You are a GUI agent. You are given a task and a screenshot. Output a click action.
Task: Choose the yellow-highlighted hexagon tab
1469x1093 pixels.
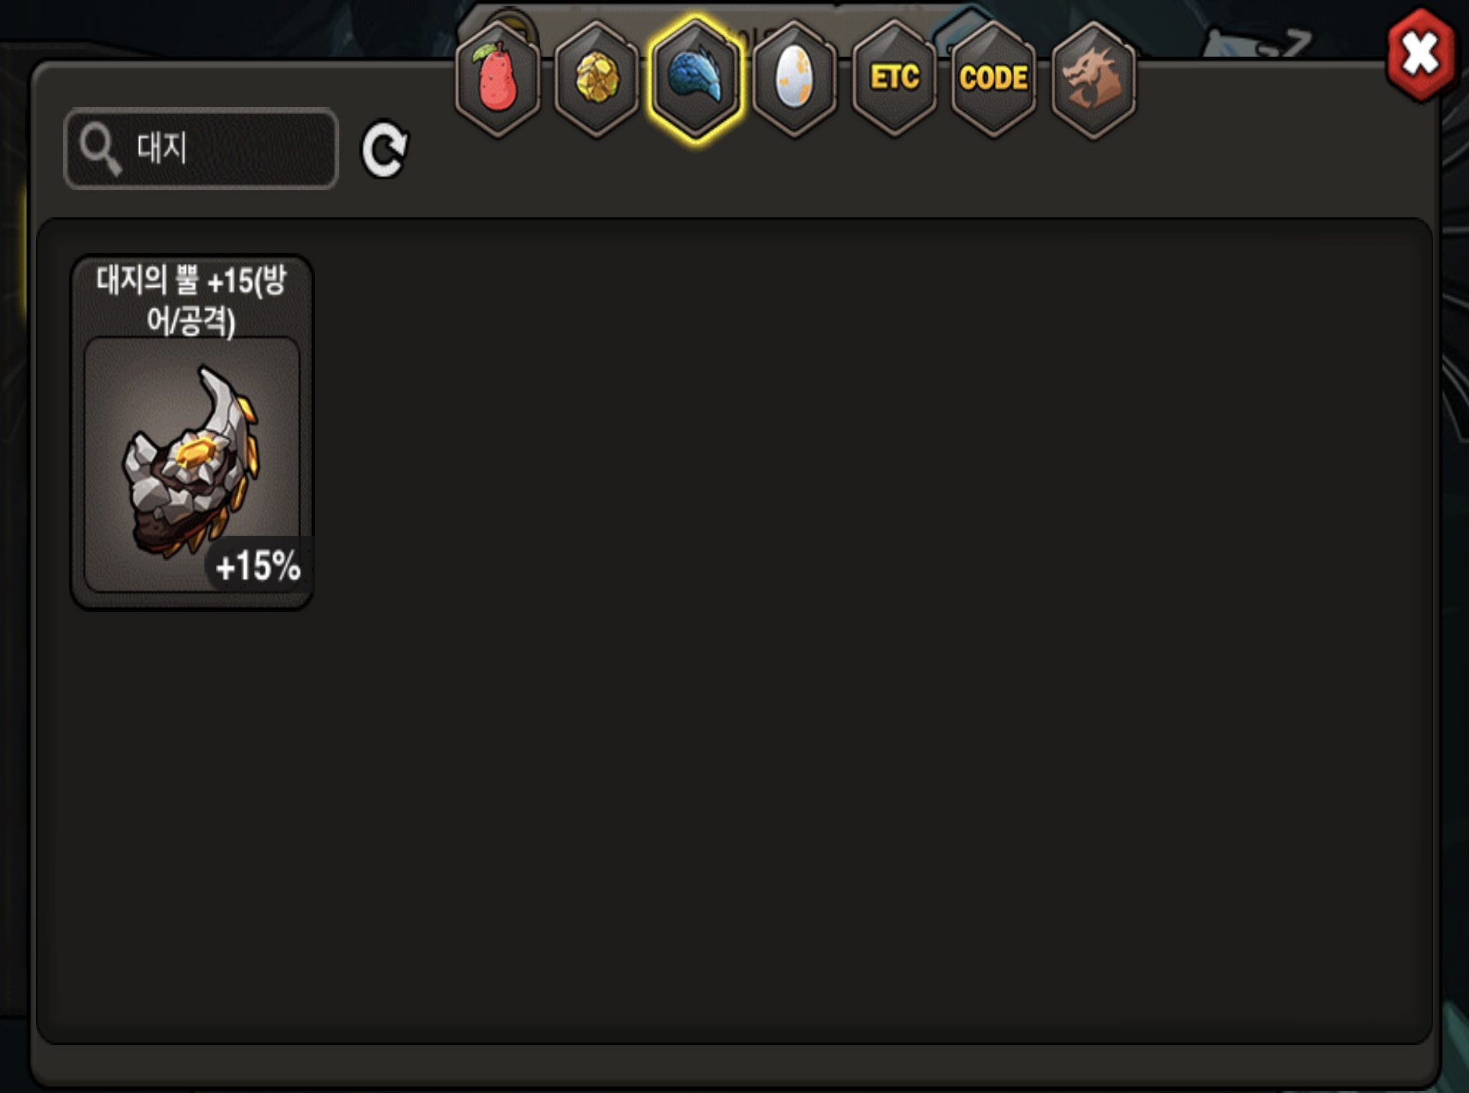[x=696, y=79]
